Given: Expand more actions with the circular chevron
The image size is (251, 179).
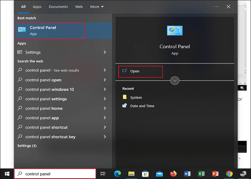Looking at the screenshot, I should [175, 81].
